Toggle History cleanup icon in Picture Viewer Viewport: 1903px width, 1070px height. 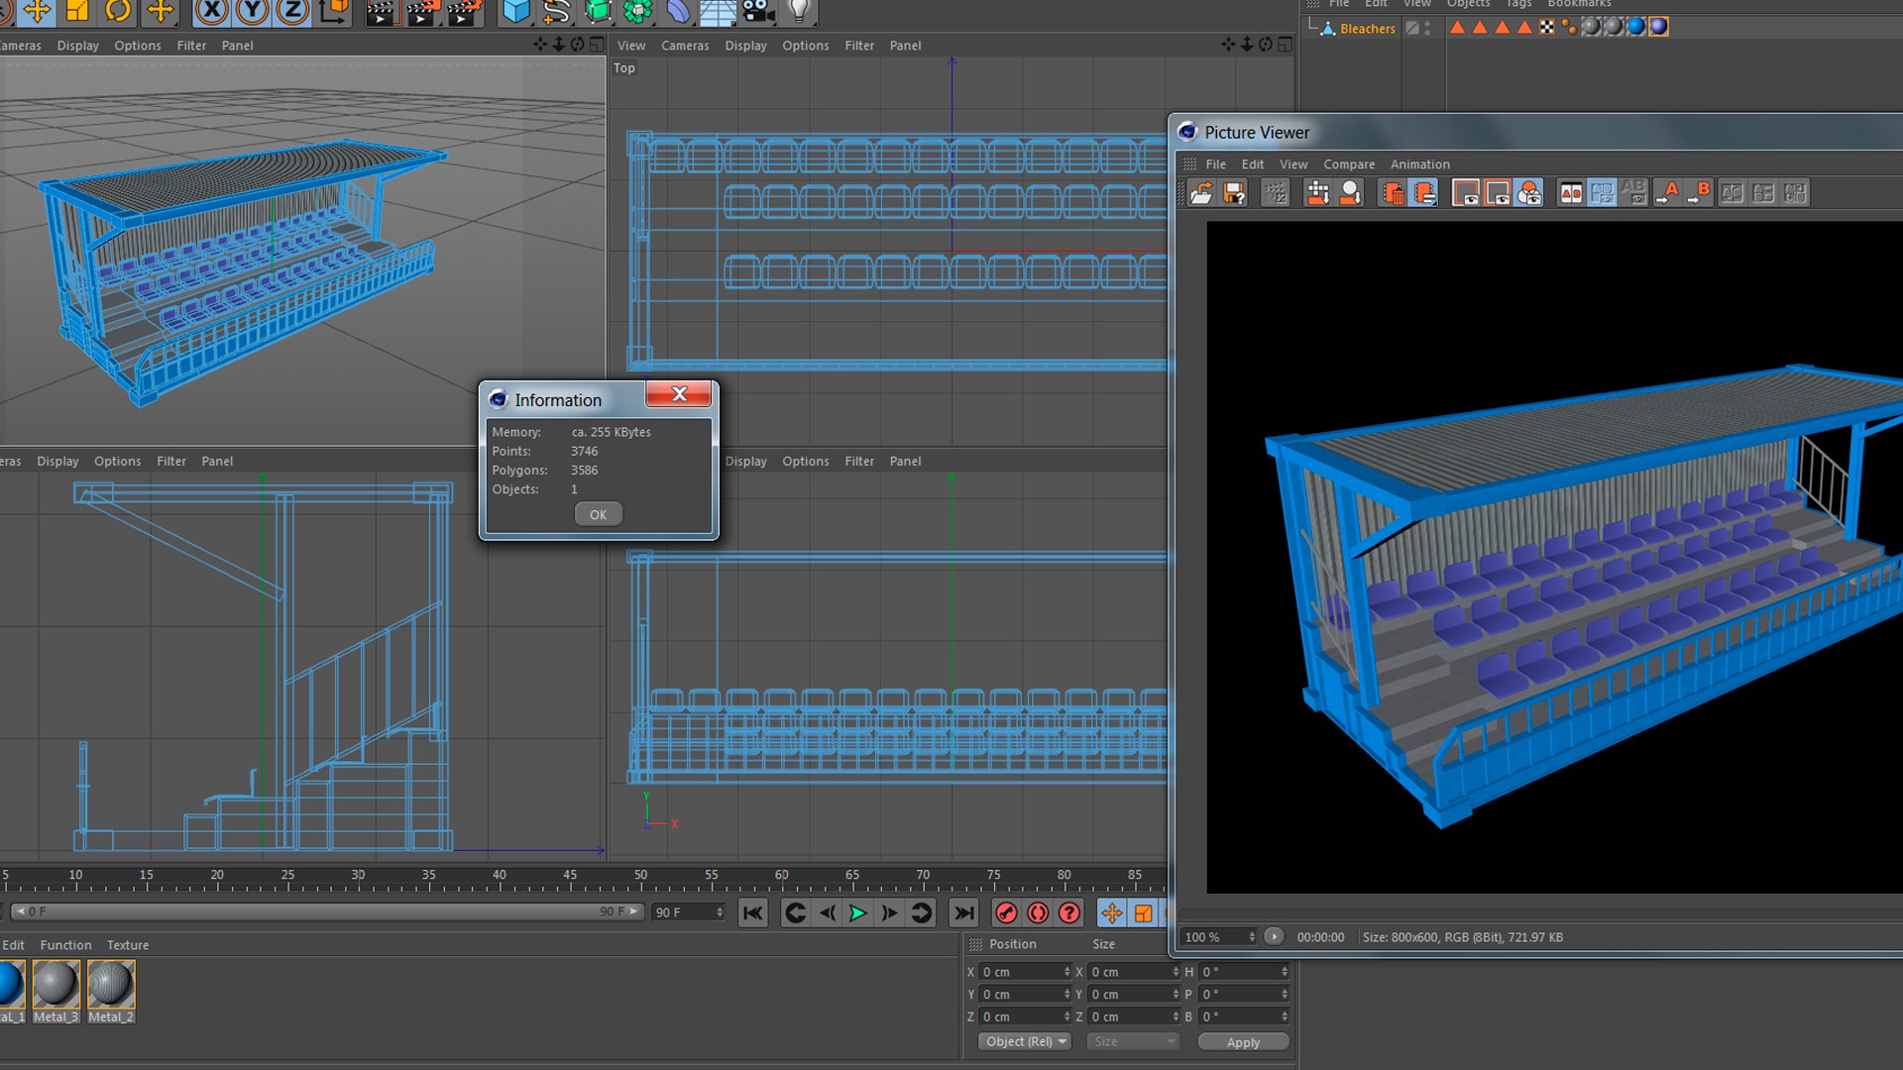tap(1424, 193)
